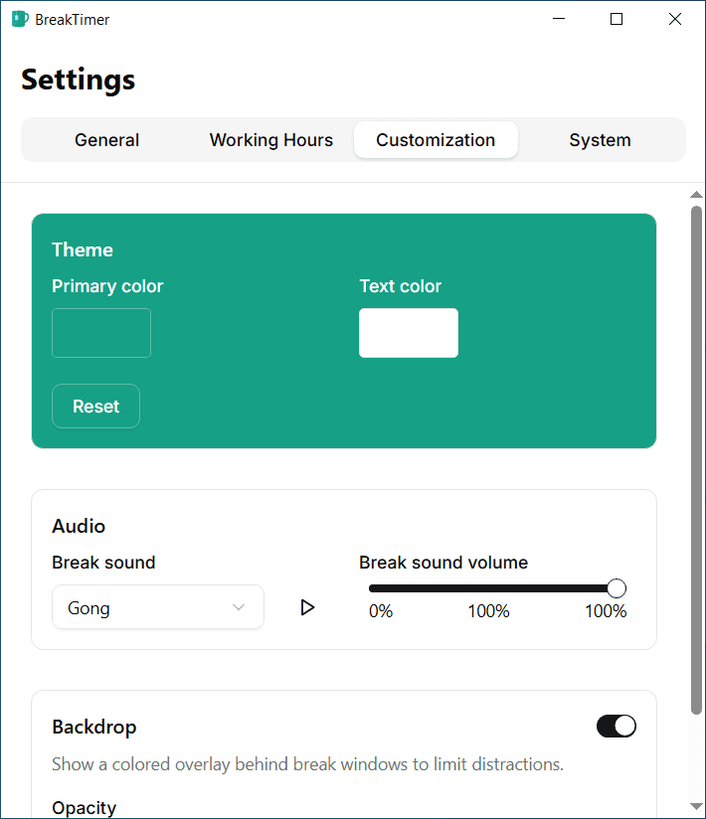Open the Working Hours tab
This screenshot has width=706, height=819.
coord(270,140)
